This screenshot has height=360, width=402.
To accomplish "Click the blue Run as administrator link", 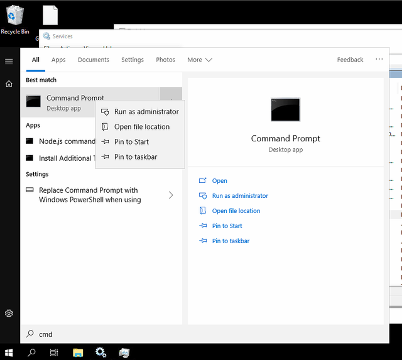I will tap(240, 195).
